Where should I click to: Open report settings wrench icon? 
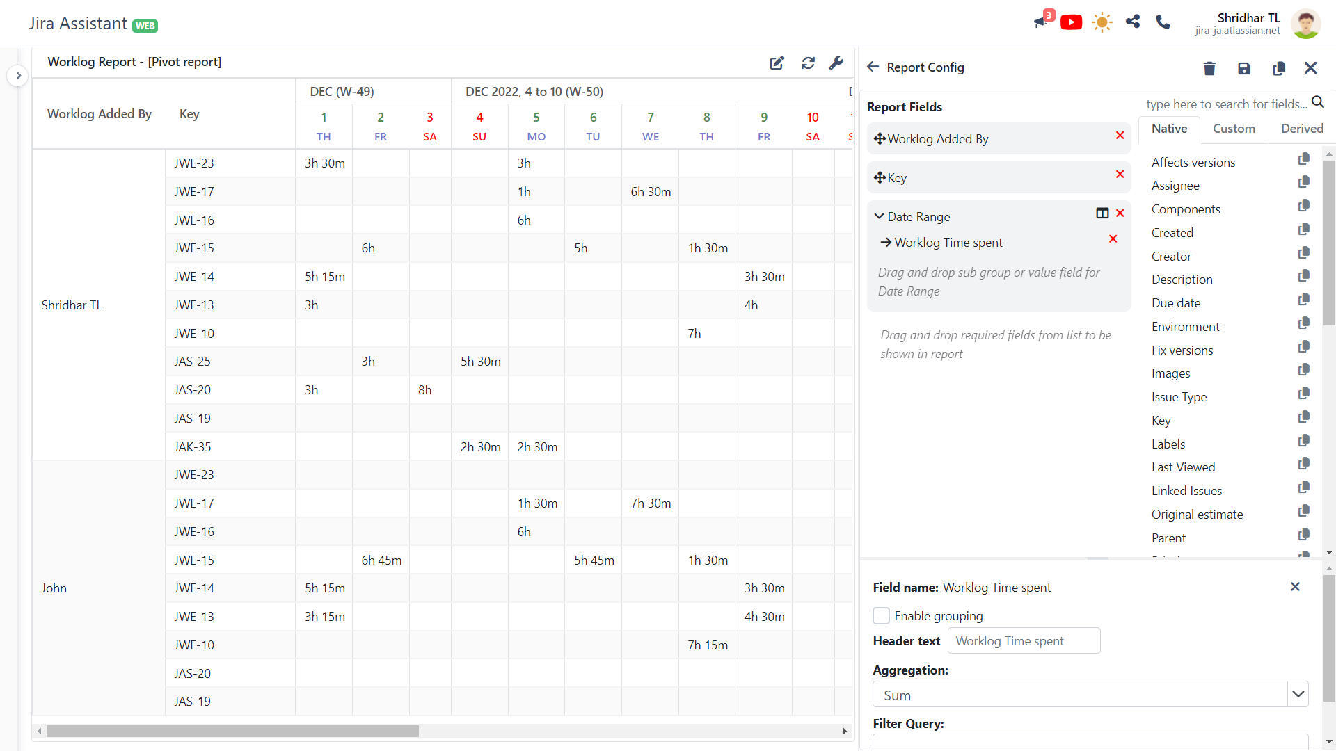click(x=836, y=63)
